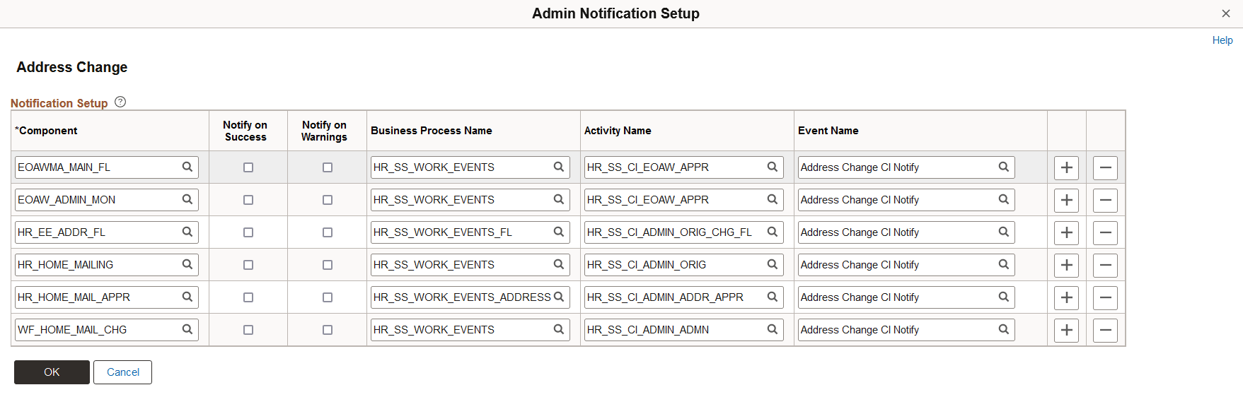Remove the EOAW_ADMIN_MON row

click(x=1105, y=200)
